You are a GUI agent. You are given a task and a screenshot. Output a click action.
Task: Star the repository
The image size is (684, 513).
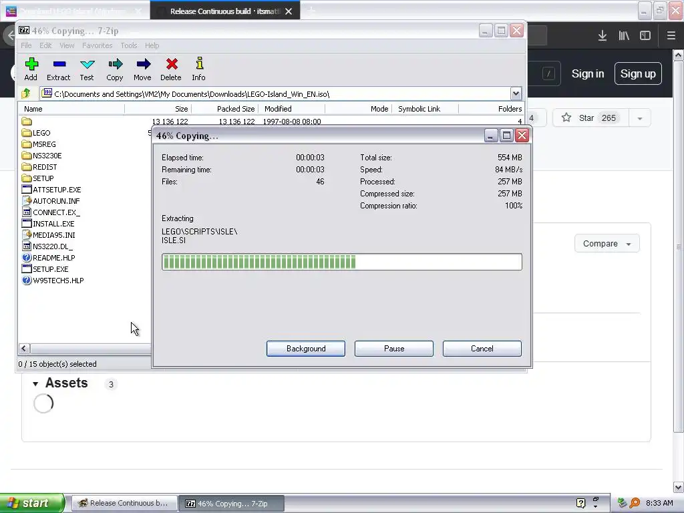591,118
